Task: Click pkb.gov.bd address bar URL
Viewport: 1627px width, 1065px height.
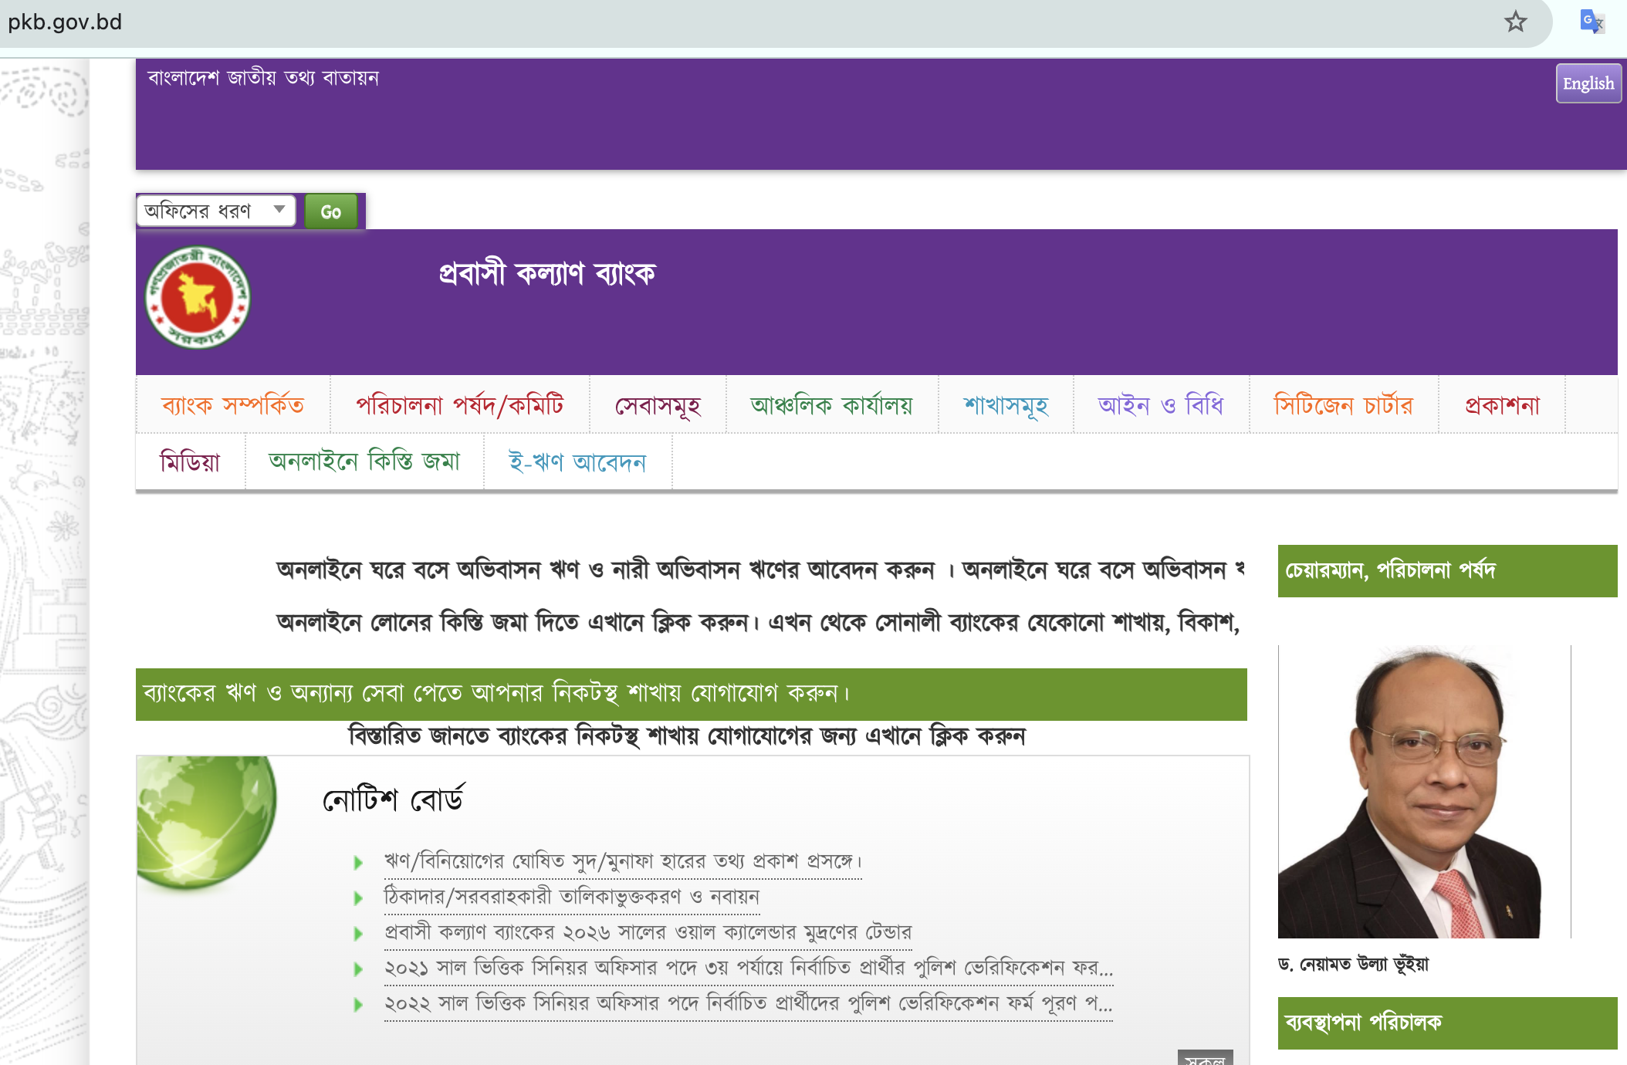Action: [65, 22]
